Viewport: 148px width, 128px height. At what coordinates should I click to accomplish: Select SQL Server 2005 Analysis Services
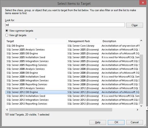(x=72, y=50)
